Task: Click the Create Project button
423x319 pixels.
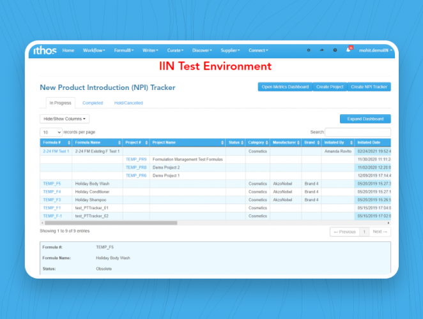Action: point(330,87)
